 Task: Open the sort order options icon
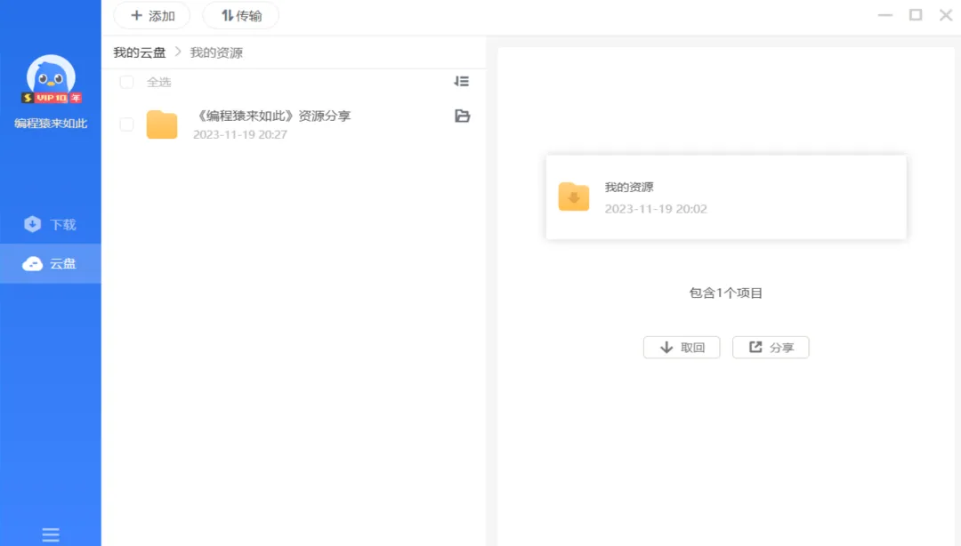click(x=462, y=82)
